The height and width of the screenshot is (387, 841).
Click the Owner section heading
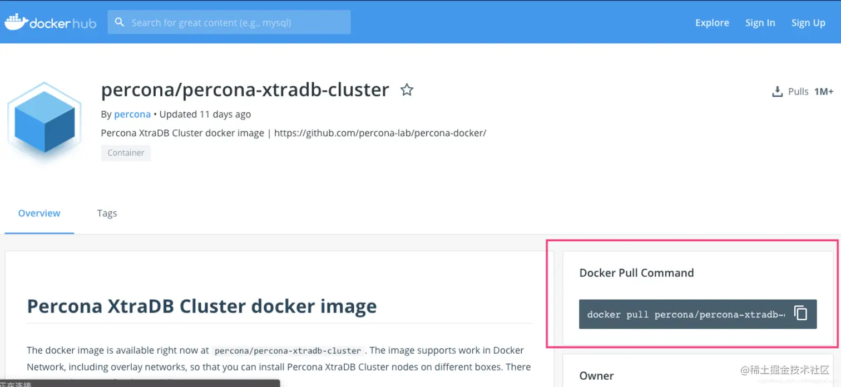pos(597,375)
